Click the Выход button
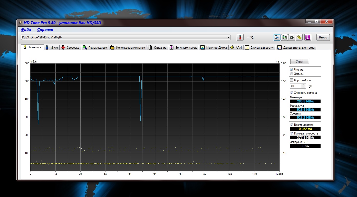 (323, 37)
